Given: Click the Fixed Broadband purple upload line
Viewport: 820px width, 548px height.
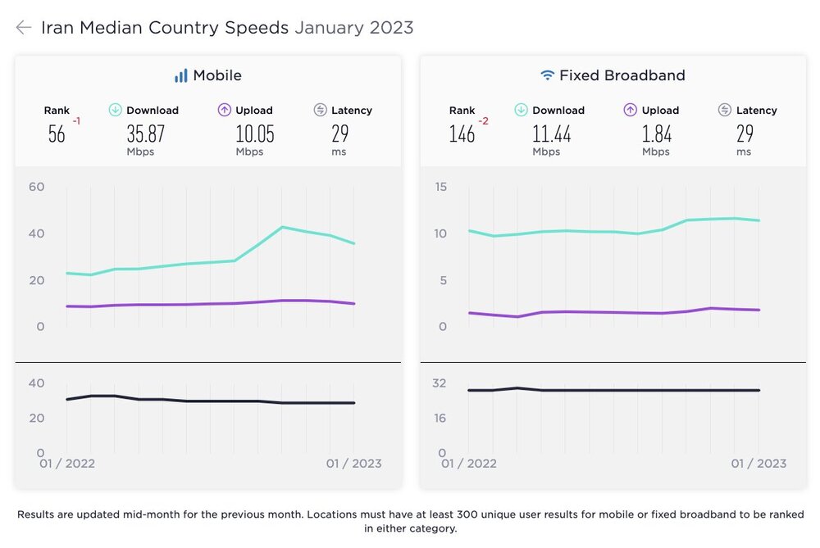Looking at the screenshot, I should tap(615, 312).
